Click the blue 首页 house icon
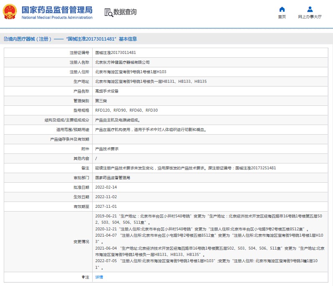 [282, 9]
